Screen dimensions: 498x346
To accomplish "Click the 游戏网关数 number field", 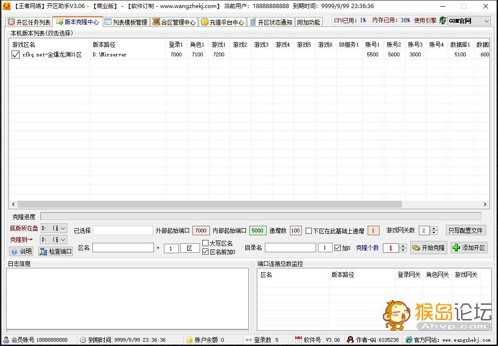I will pyautogui.click(x=424, y=231).
